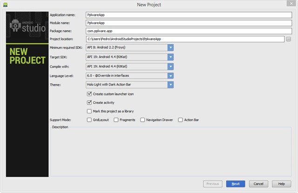Enable Mark this project as a library
This screenshot has width=298, height=193.
[x=89, y=111]
